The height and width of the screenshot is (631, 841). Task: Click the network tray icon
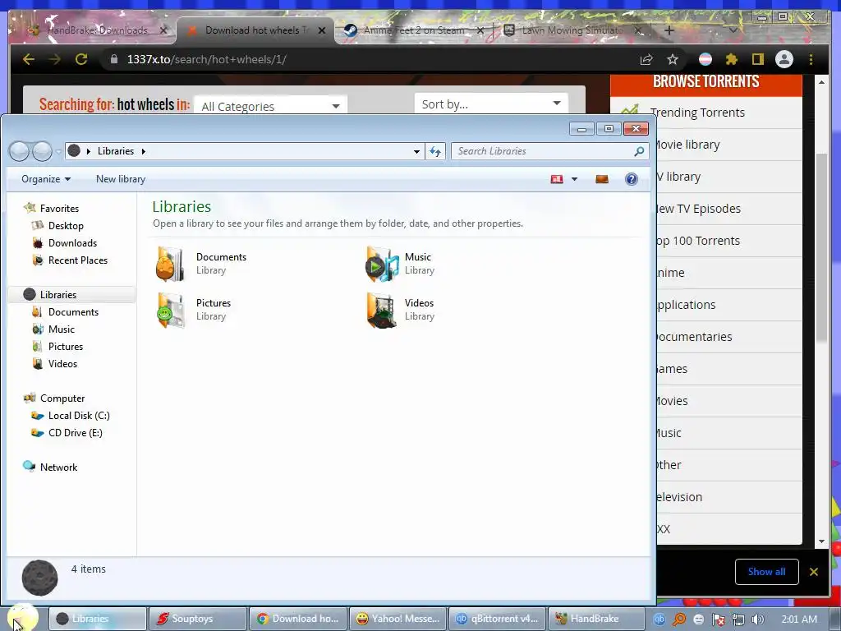click(738, 619)
